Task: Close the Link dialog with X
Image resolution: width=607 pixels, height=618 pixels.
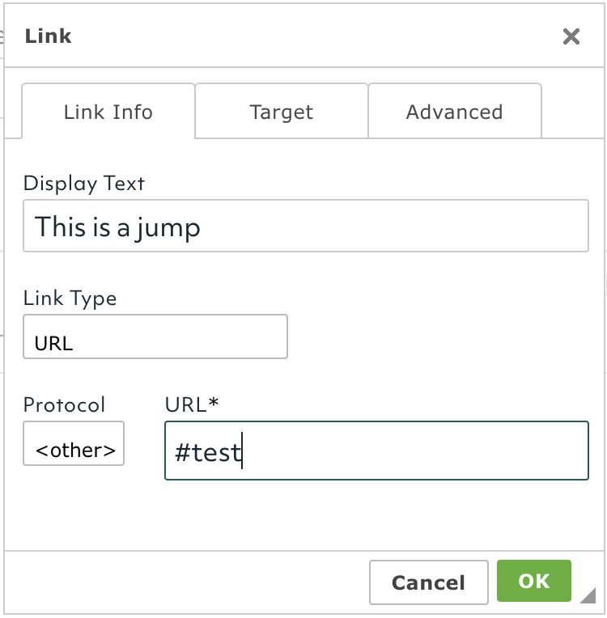Action: pos(571,36)
